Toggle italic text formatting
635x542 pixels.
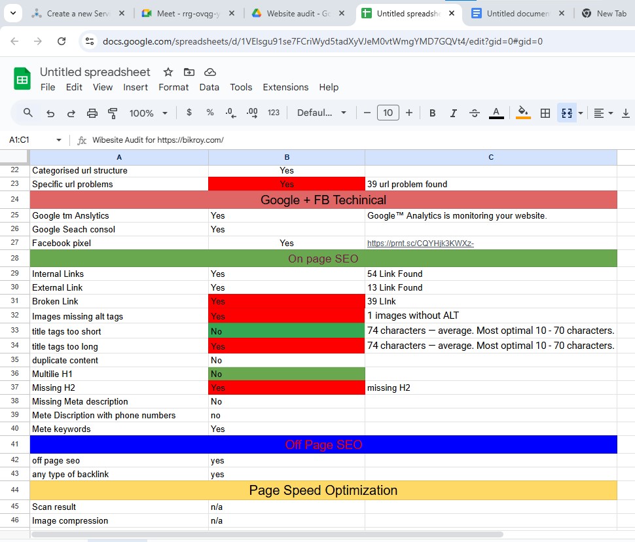click(453, 113)
